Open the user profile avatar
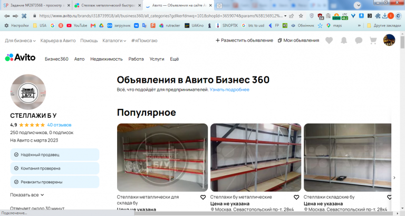The height and width of the screenshot is (216, 405). [x=389, y=40]
